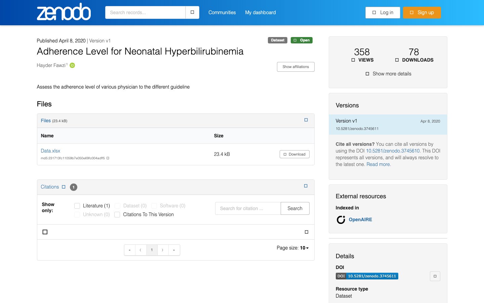Open My dashboard menu item
This screenshot has height=303, width=484.
(x=260, y=12)
